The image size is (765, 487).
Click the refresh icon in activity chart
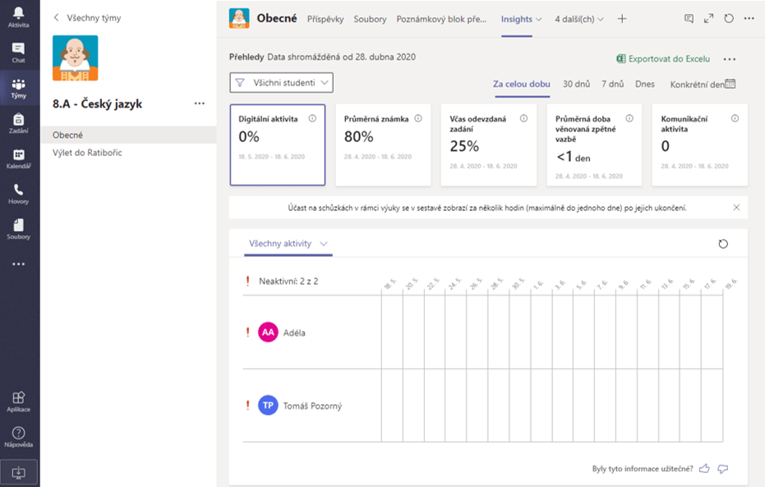(723, 244)
